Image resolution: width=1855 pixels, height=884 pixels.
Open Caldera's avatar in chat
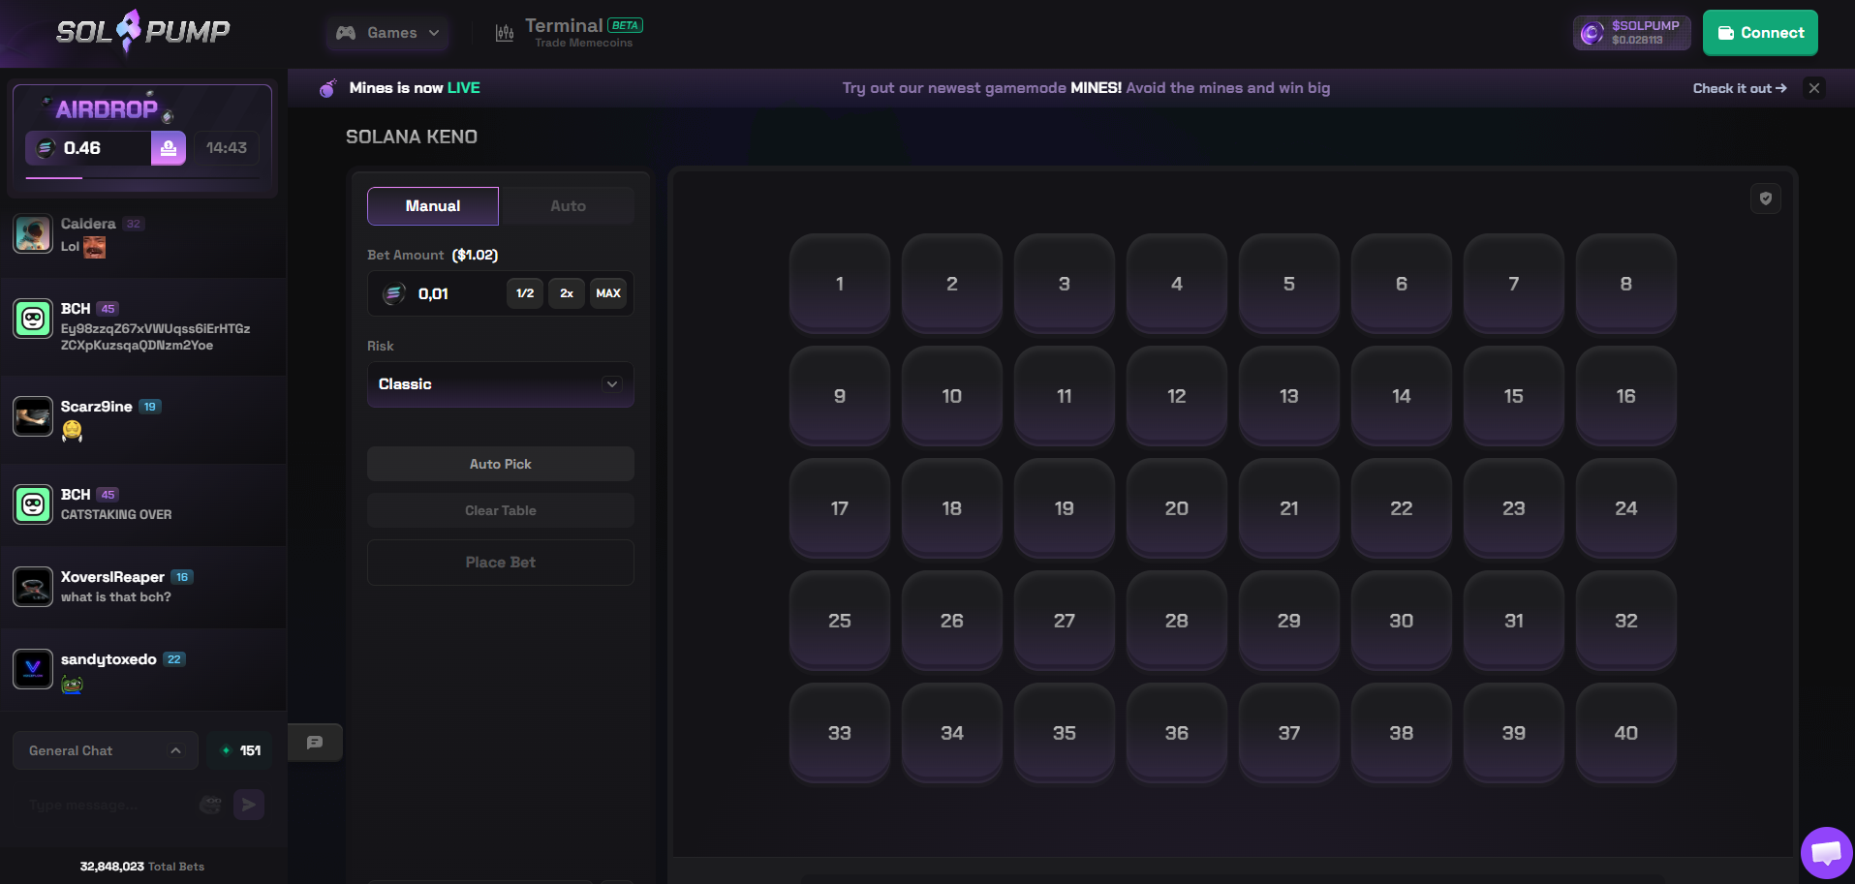tap(33, 234)
